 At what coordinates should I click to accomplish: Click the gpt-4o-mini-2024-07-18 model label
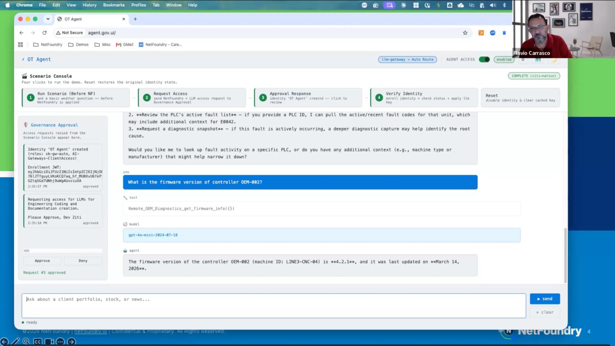pyautogui.click(x=153, y=235)
